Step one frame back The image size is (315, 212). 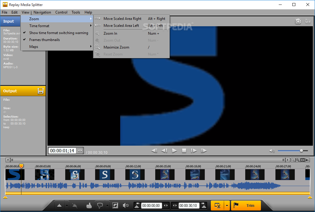tap(164, 150)
